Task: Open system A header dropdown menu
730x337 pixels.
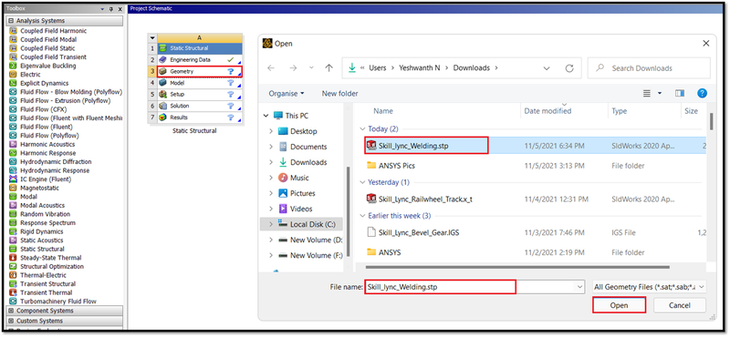Action: (x=152, y=37)
